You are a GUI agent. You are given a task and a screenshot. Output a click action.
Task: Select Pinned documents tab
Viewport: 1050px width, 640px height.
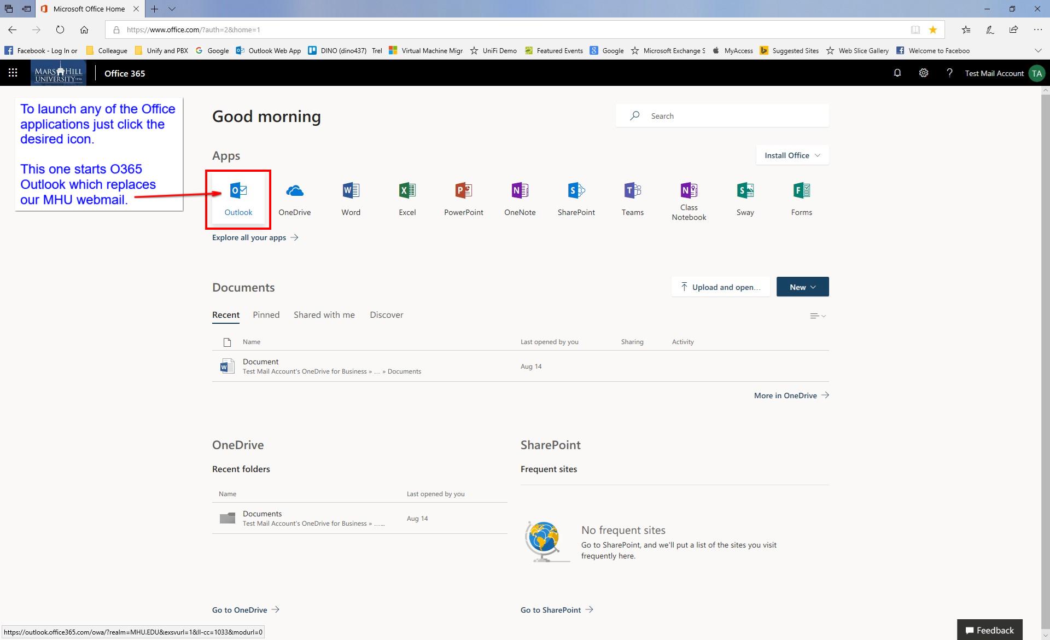(266, 313)
